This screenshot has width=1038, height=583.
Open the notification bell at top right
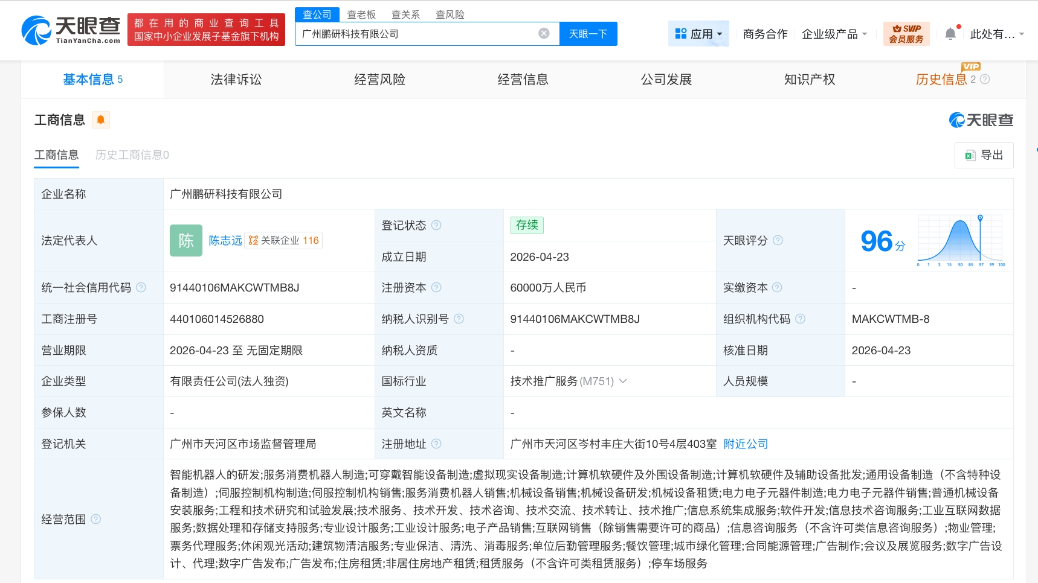tap(950, 34)
